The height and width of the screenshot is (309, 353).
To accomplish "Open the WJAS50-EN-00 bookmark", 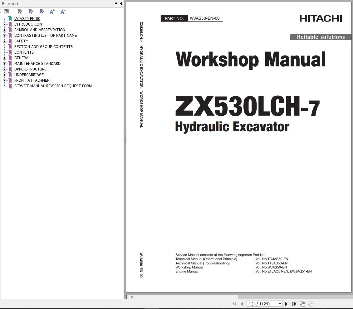I will [x=27, y=19].
